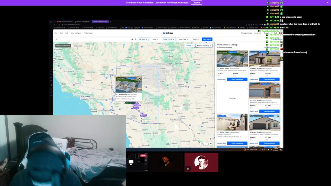The width and height of the screenshot is (331, 186).
Task: Click the map popup listing photo
Action: point(129,85)
